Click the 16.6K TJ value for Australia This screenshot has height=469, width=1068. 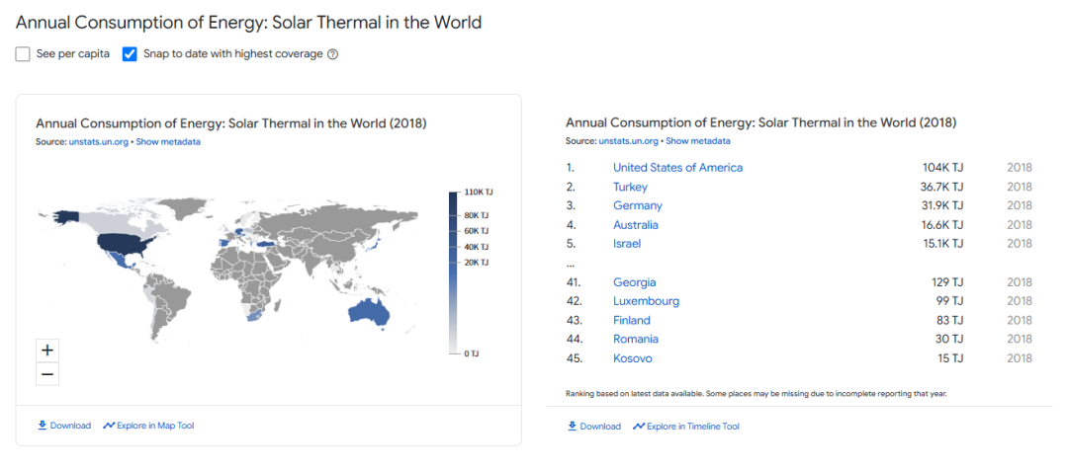tap(940, 224)
